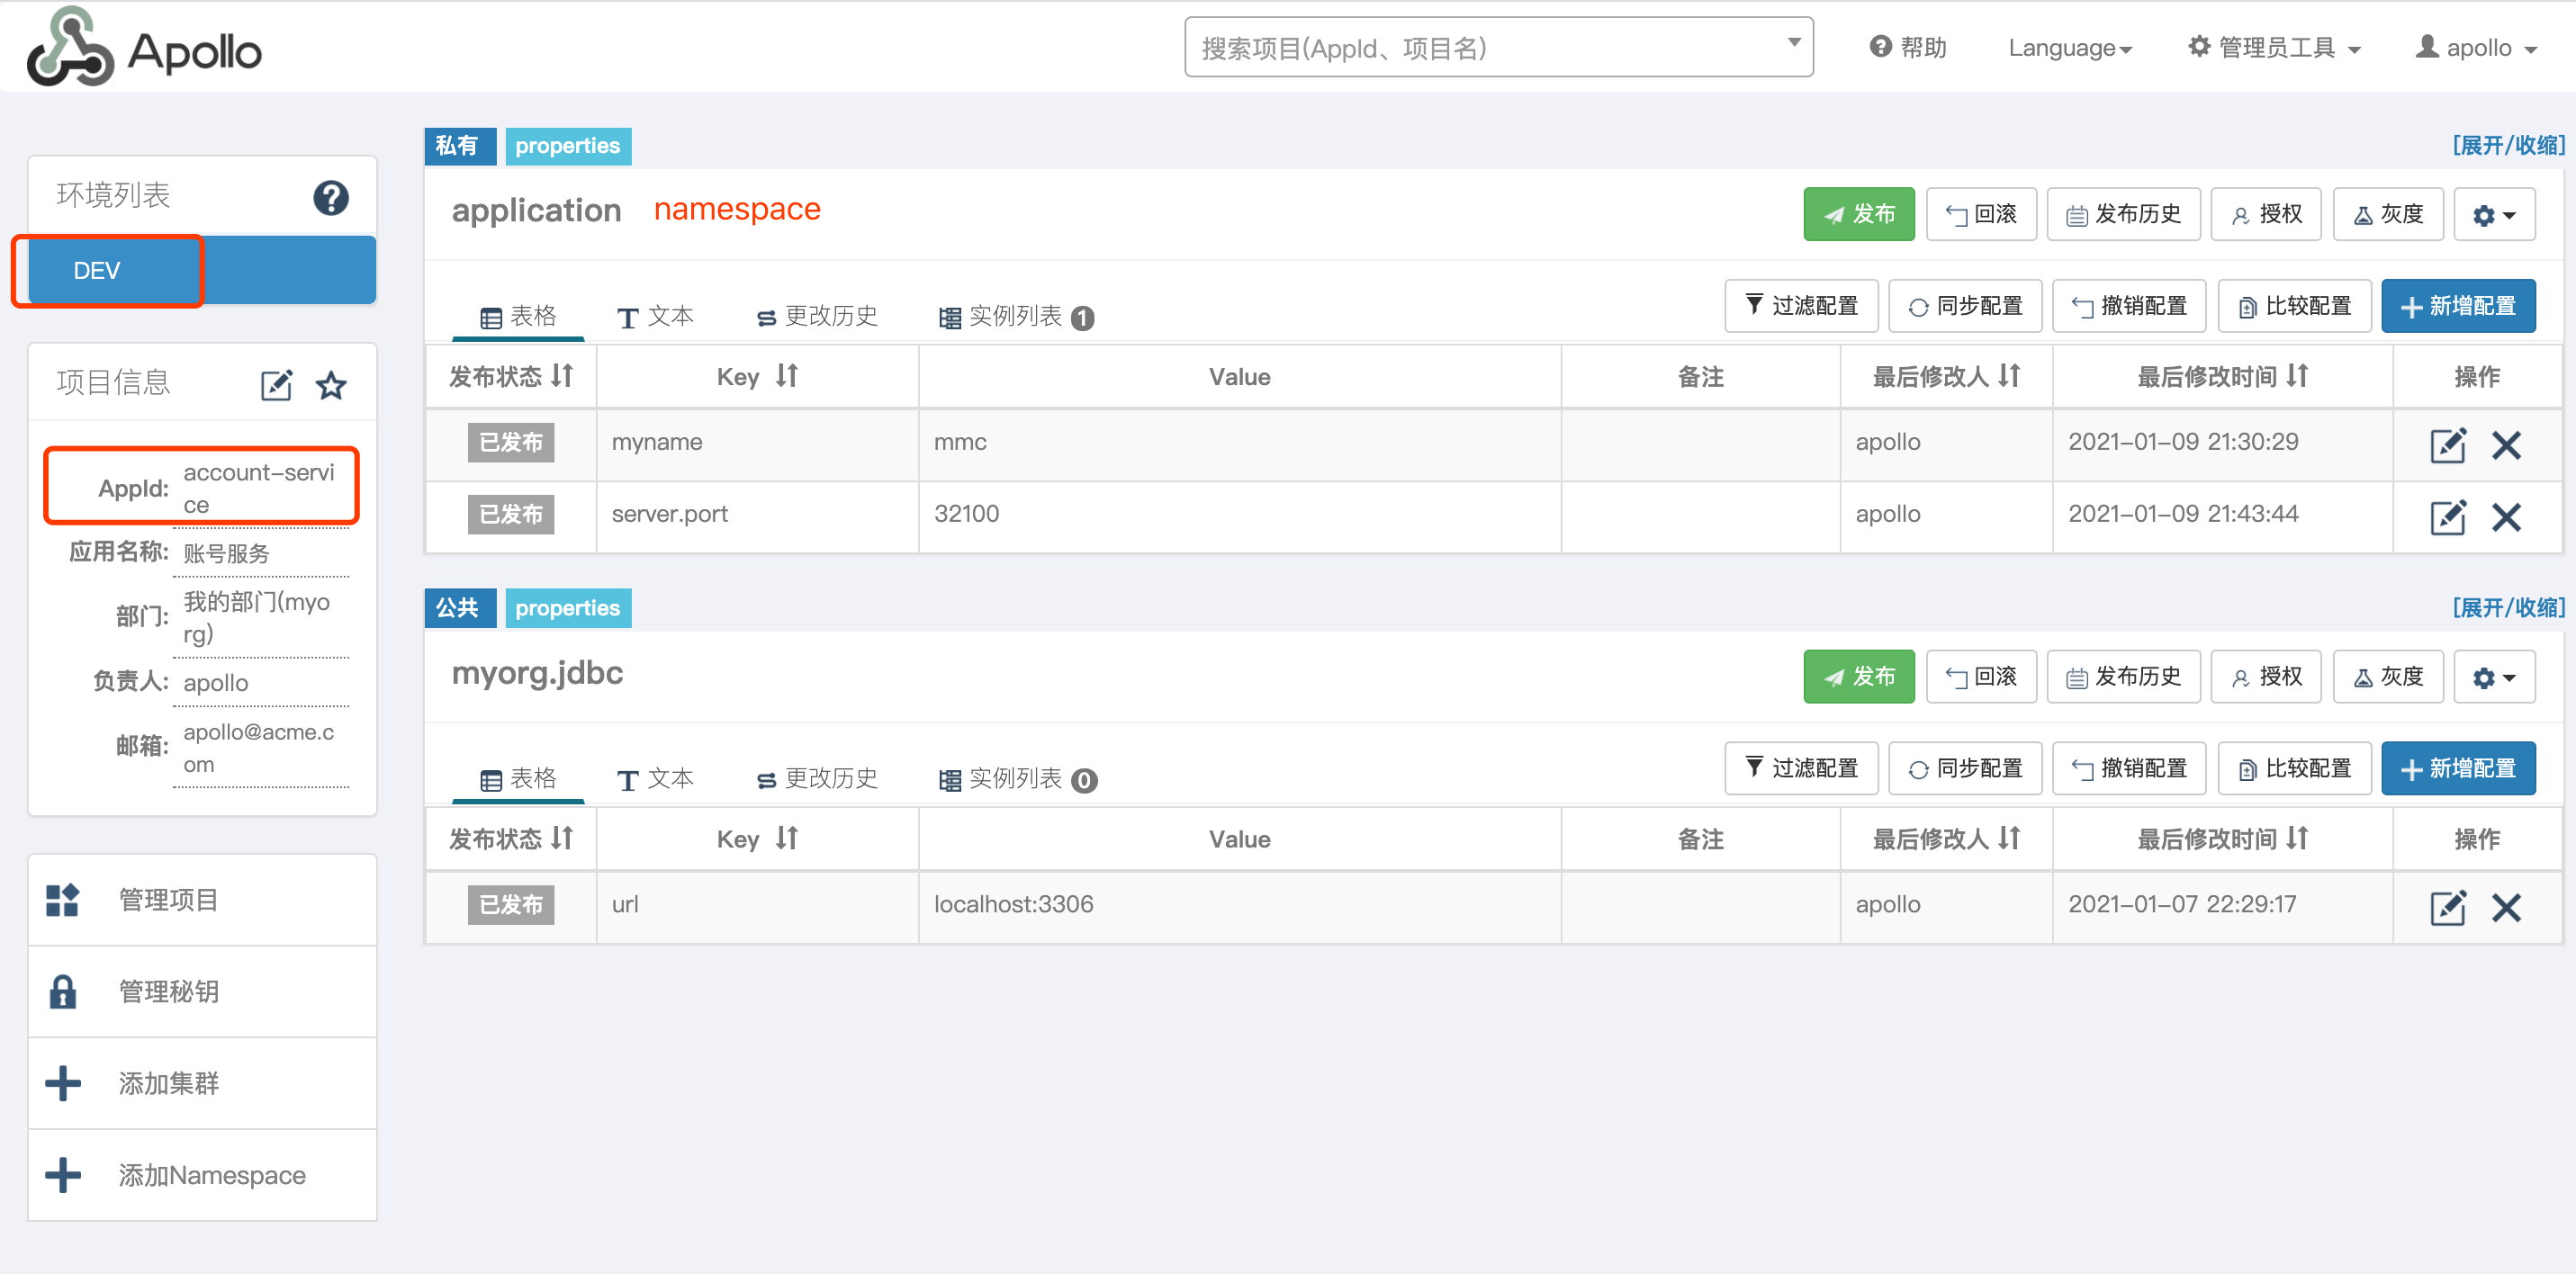Publish application namespace with the 发布 button
Viewport: 2576px width, 1274px height.
click(1858, 213)
